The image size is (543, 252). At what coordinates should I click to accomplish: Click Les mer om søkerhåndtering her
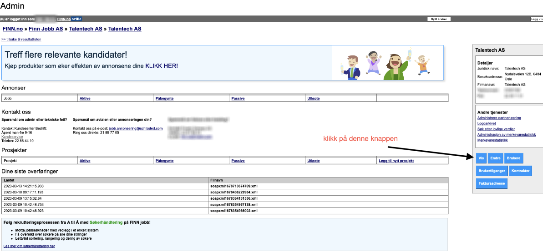pos(29,246)
